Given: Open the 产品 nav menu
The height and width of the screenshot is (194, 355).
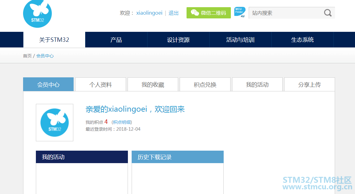Looking at the screenshot, I should [x=116, y=40].
